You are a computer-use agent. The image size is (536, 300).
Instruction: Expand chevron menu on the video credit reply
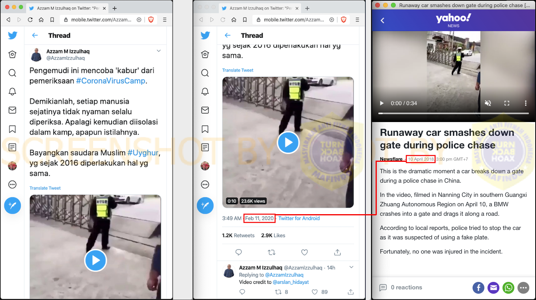pyautogui.click(x=352, y=267)
